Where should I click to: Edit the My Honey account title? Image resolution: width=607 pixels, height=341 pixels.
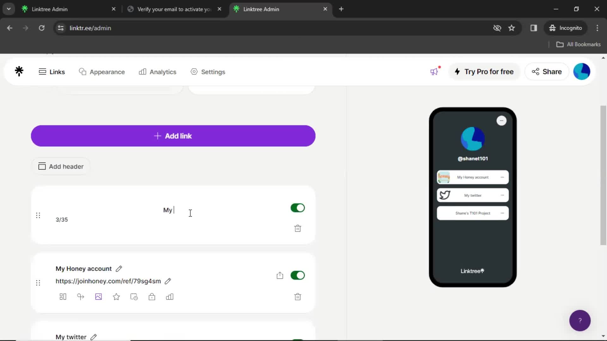point(119,269)
